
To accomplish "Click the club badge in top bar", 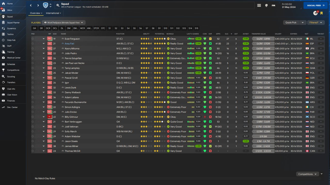I will coord(45,5).
